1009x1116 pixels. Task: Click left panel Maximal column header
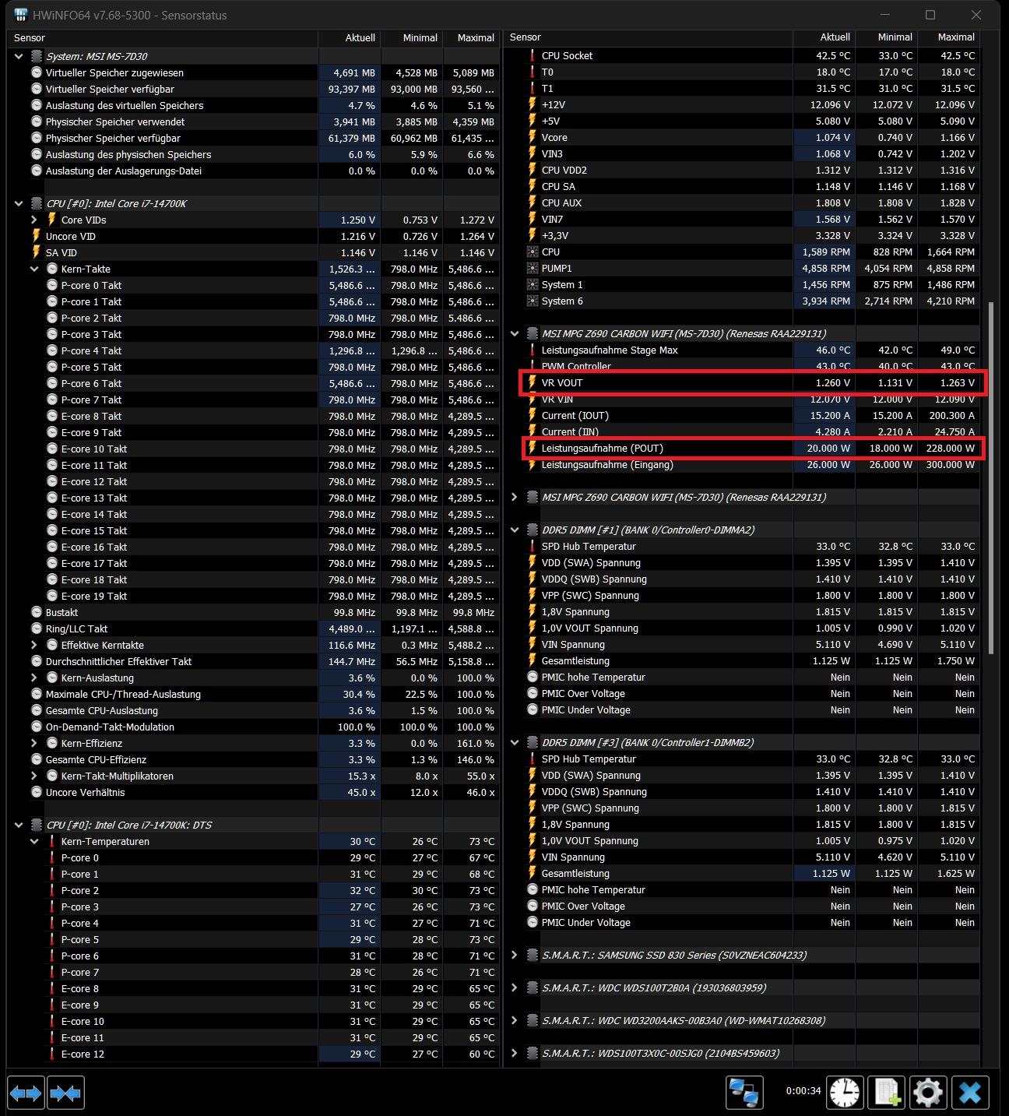[x=472, y=37]
